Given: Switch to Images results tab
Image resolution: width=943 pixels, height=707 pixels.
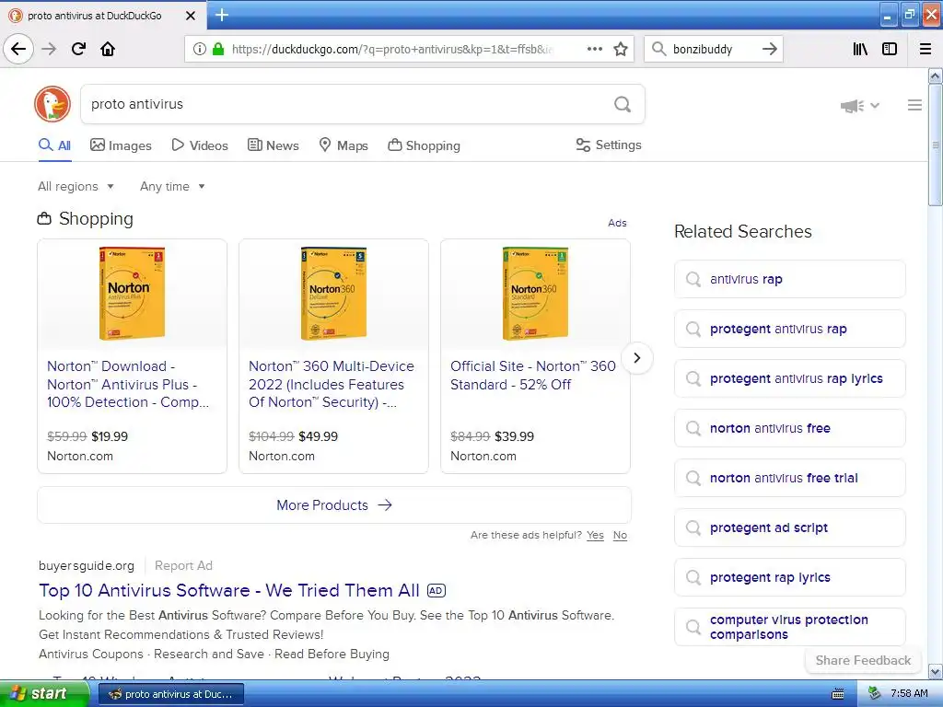Looking at the screenshot, I should [121, 145].
